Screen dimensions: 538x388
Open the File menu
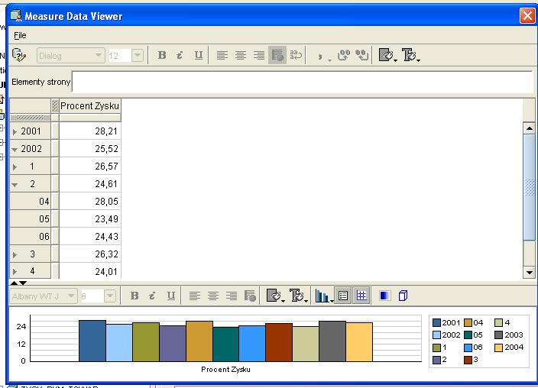20,35
